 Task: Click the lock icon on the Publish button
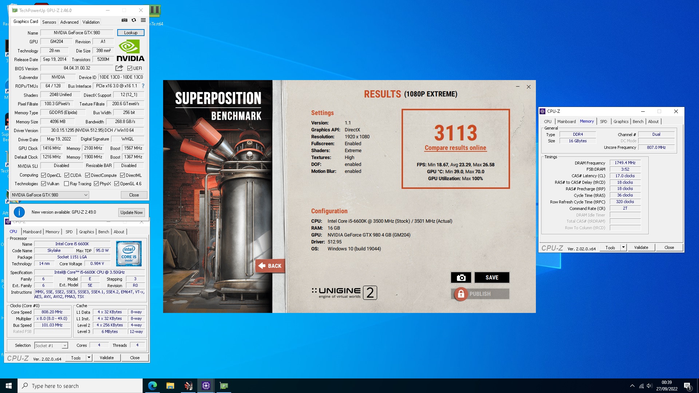pos(461,294)
